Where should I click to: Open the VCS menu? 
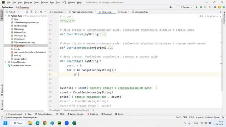tap(64, 2)
